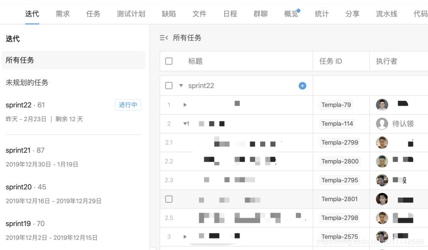Click the 2019年12月30日 - 1月19日 date range
This screenshot has height=250, width=428.
coord(42,165)
